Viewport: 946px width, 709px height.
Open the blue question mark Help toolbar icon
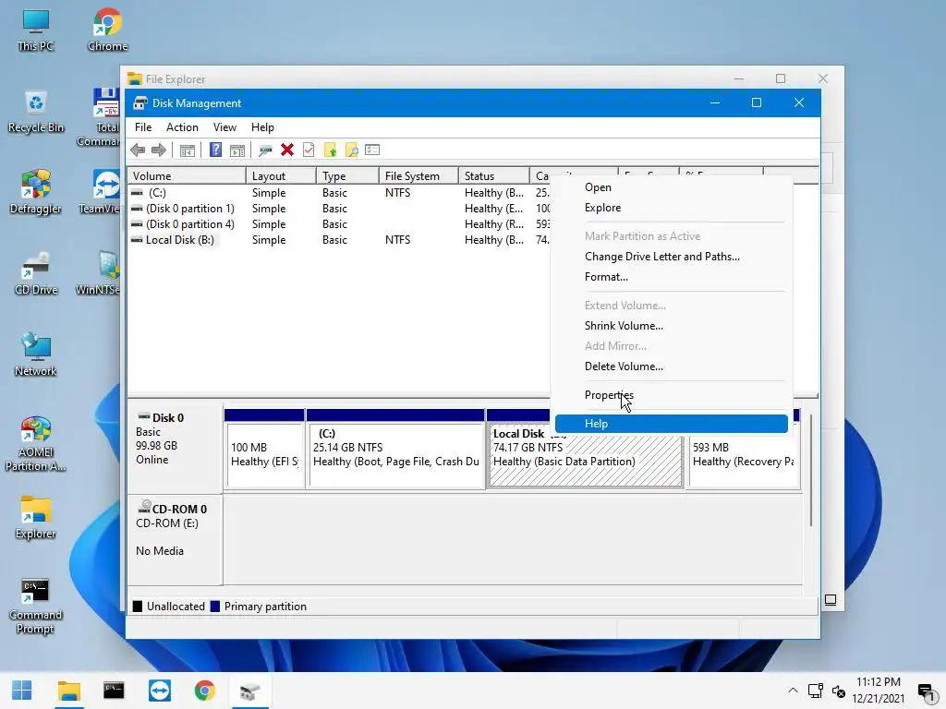[x=215, y=150]
